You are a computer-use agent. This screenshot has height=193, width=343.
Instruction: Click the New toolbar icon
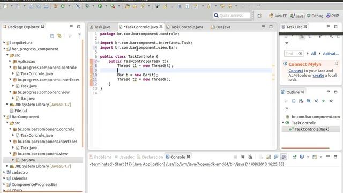[x=5, y=6]
